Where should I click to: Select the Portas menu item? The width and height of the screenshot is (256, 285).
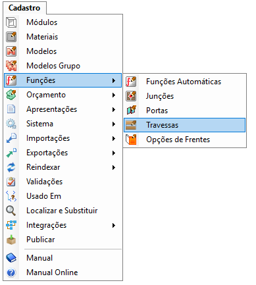tap(184, 111)
